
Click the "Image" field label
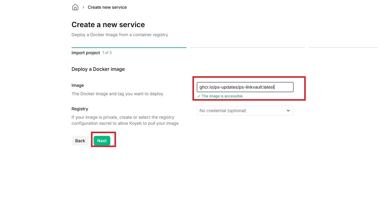[78, 85]
